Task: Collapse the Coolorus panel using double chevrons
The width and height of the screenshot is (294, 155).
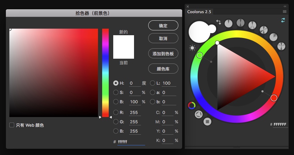Action: coord(285,6)
